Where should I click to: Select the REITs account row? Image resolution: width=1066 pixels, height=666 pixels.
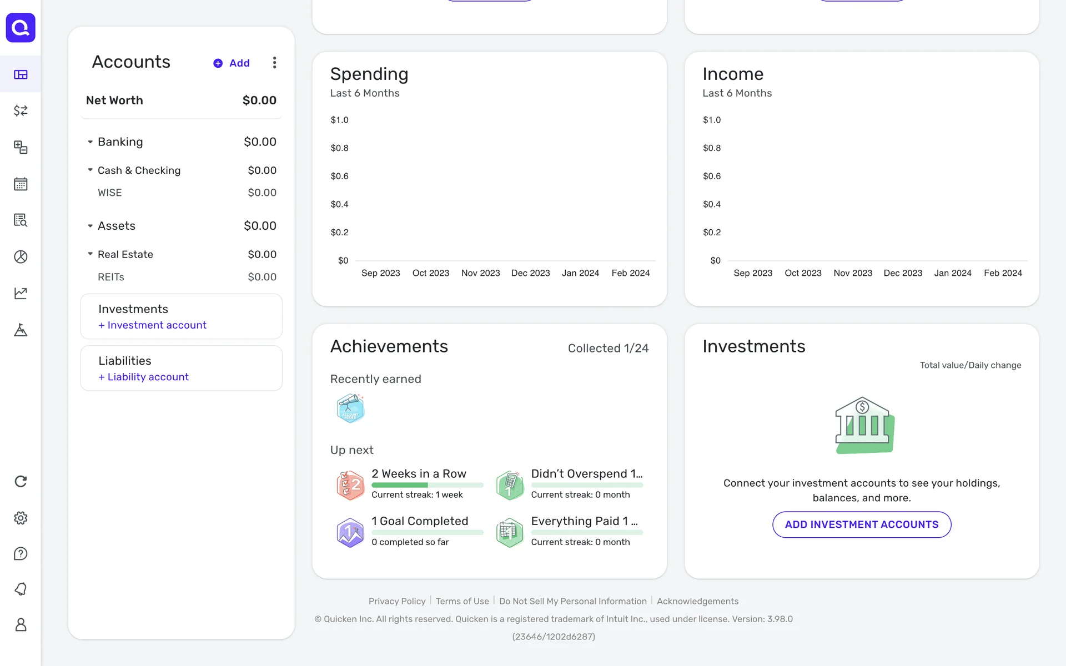click(111, 277)
